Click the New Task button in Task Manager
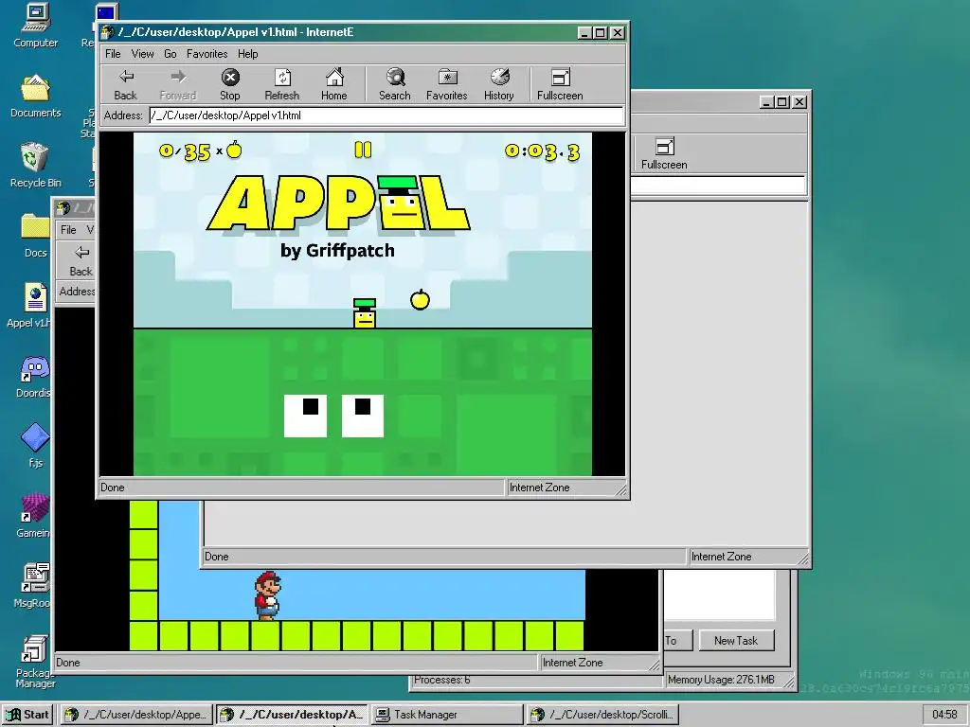 pos(736,641)
